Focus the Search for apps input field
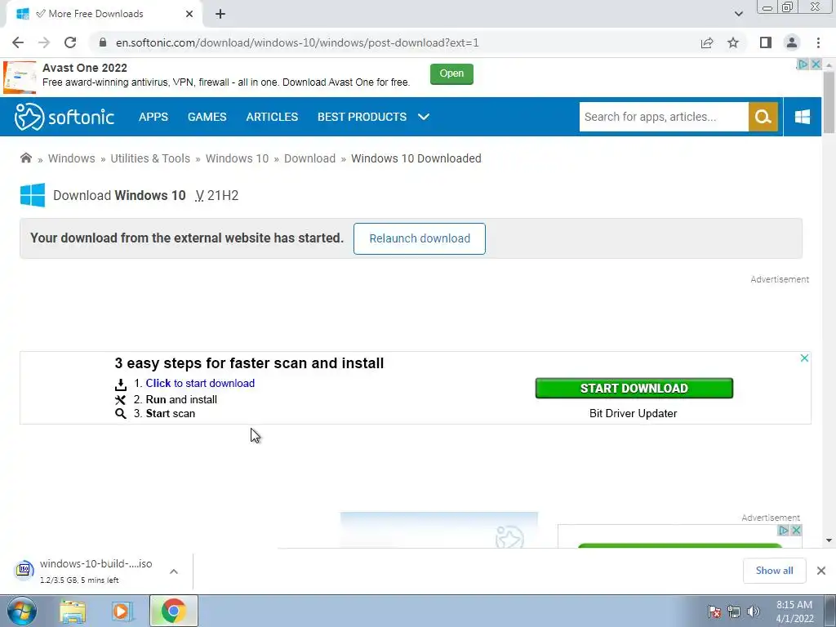This screenshot has width=836, height=627. tap(664, 117)
